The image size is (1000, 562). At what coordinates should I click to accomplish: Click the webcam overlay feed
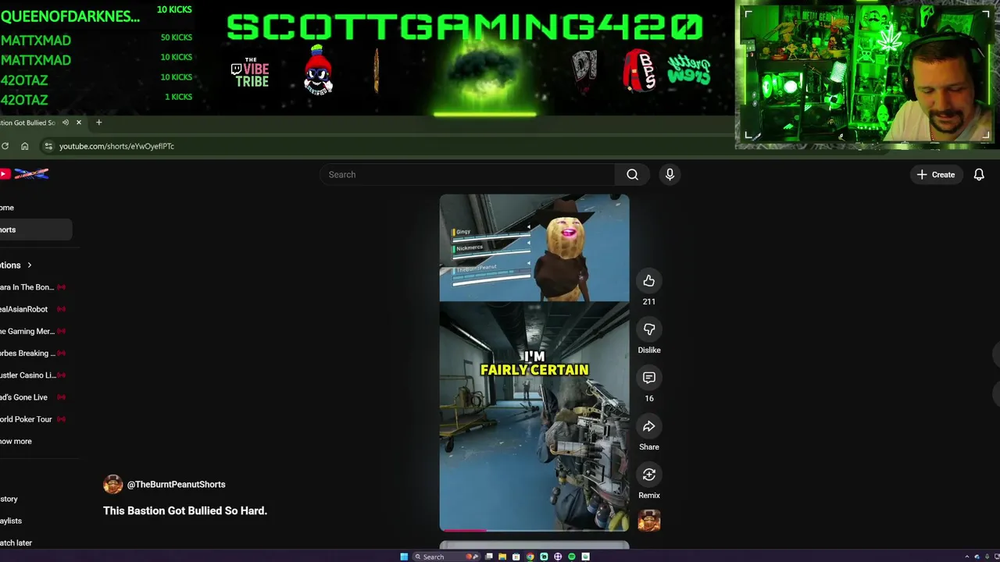coord(867,74)
